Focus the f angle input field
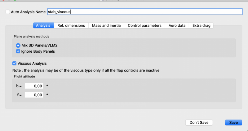The height and width of the screenshot is (131, 248). pos(34,95)
